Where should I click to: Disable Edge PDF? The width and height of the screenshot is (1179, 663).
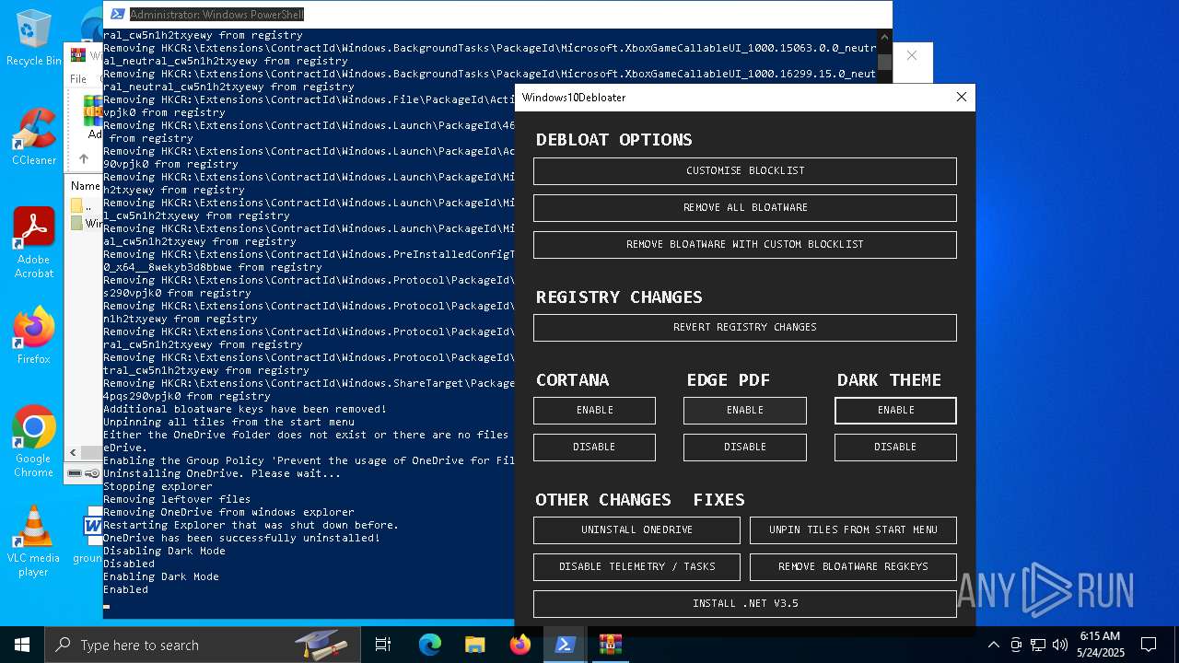[x=744, y=448]
